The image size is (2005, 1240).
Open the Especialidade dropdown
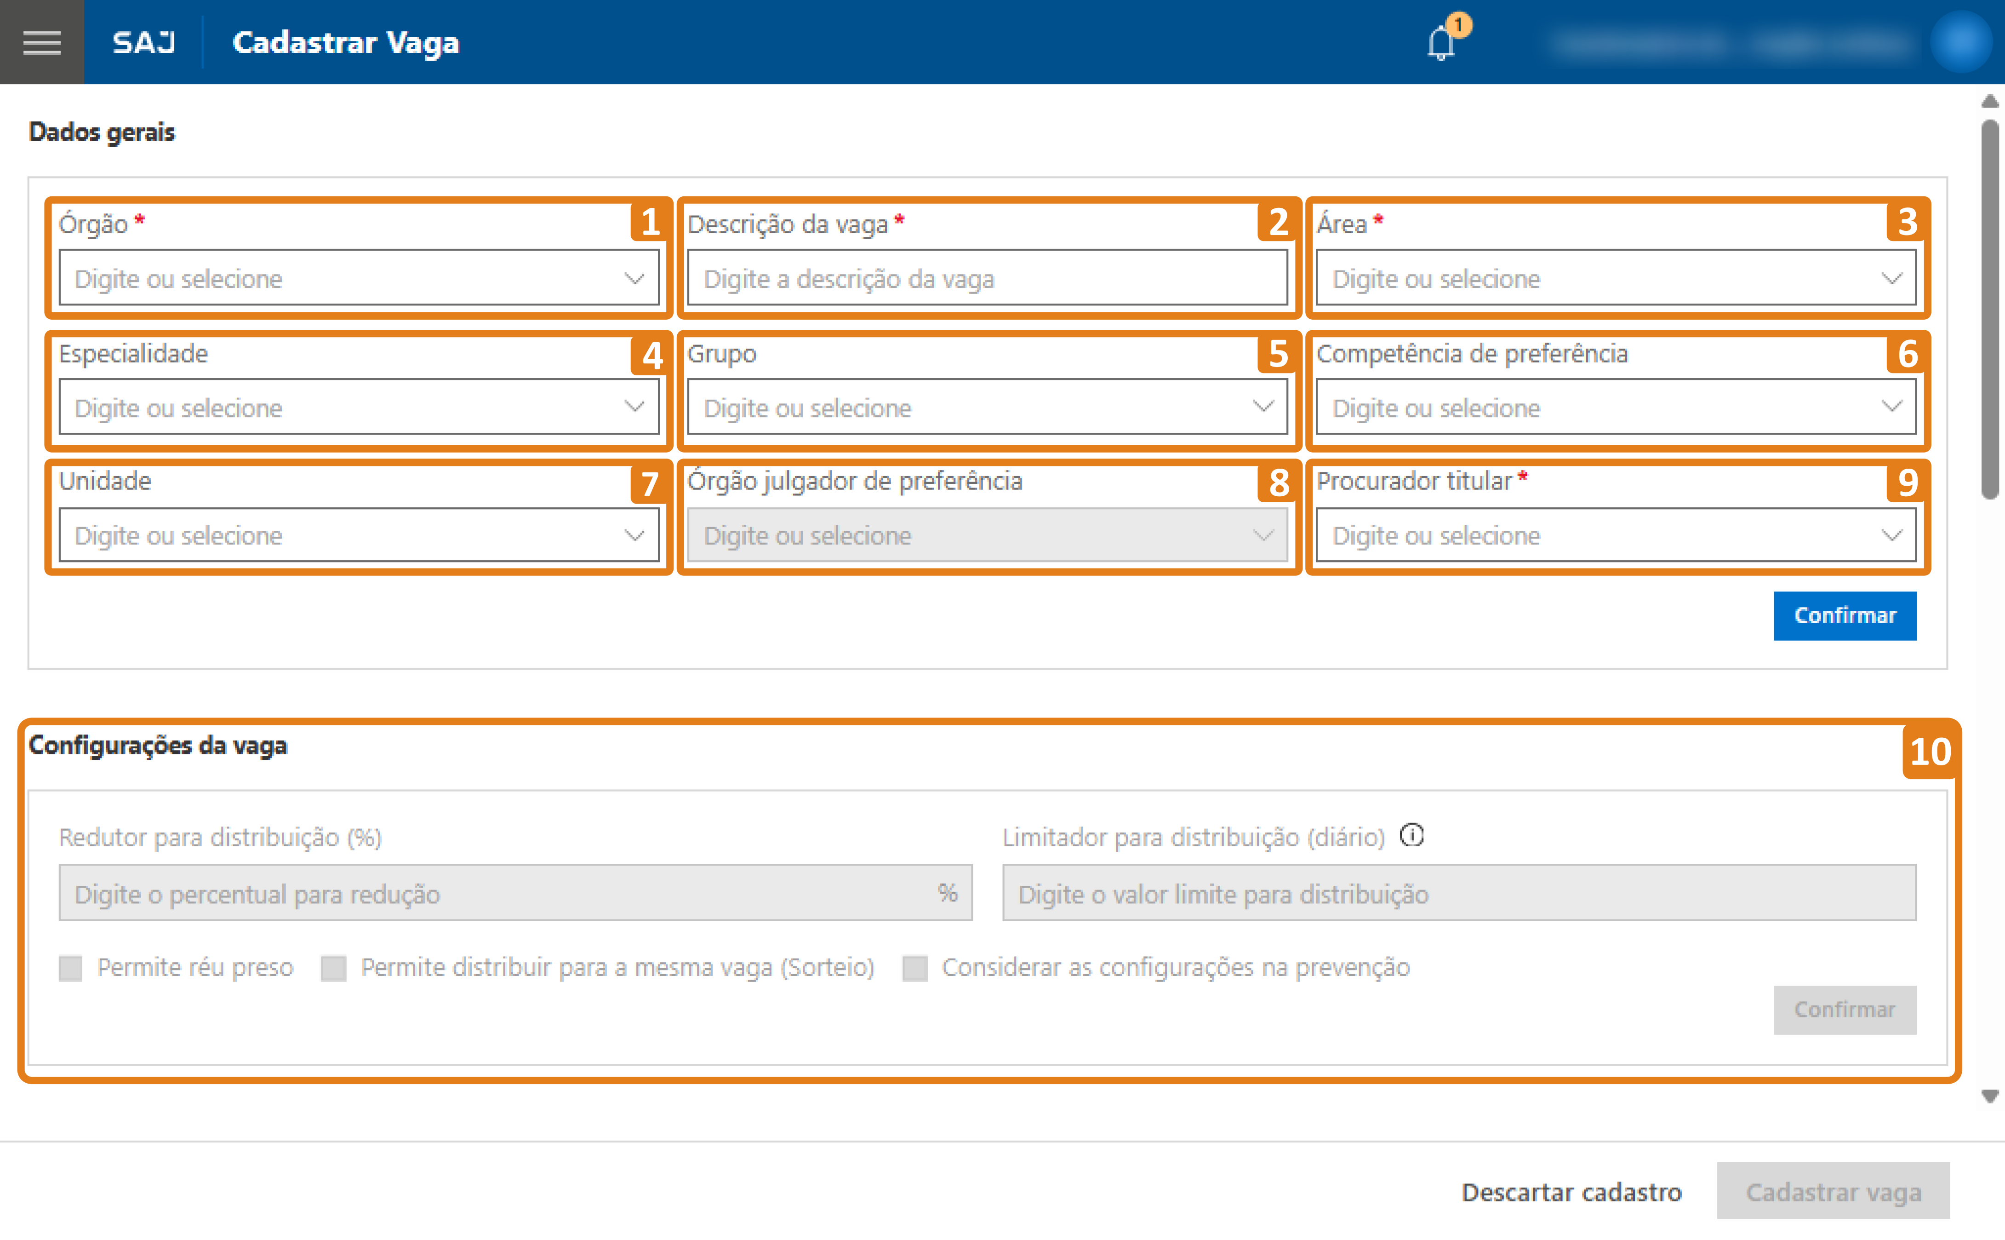pyautogui.click(x=358, y=408)
